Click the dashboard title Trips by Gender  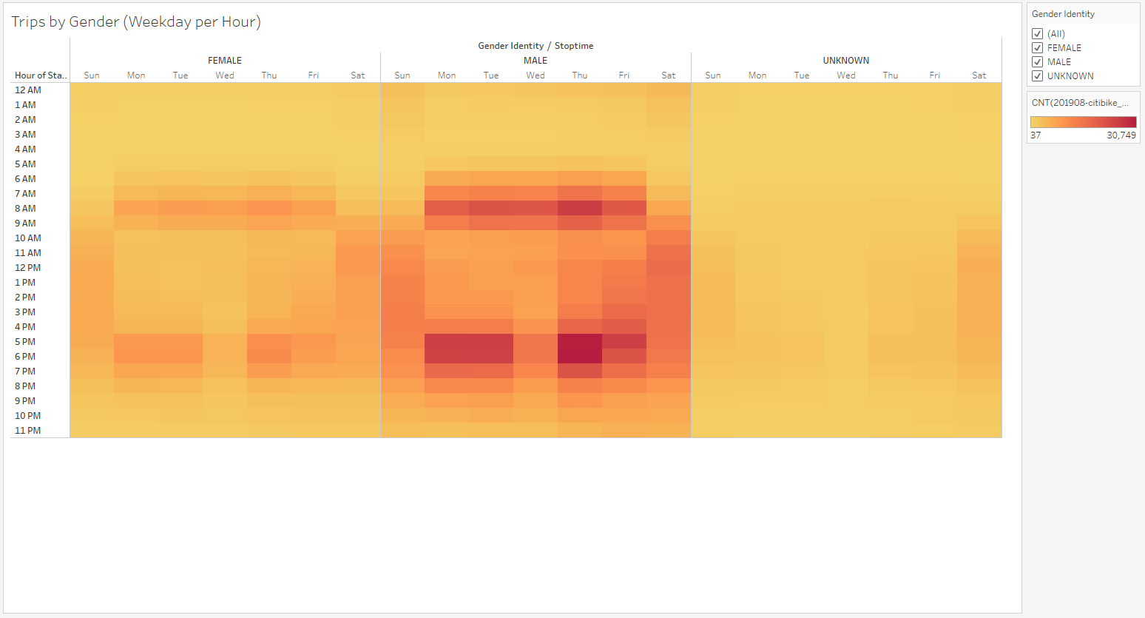tap(136, 21)
